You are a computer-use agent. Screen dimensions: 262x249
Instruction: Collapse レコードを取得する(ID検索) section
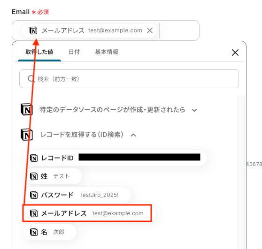133,135
